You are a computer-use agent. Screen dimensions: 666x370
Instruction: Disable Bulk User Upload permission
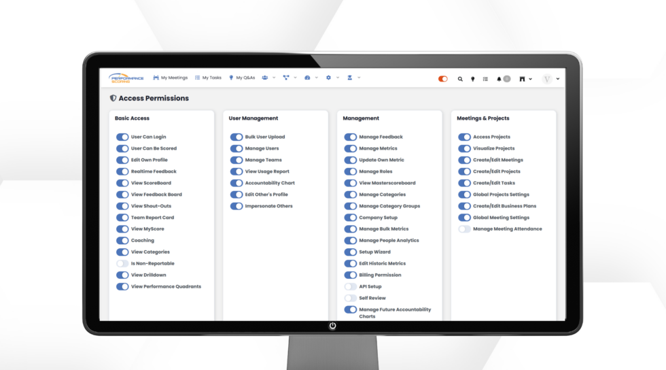click(x=236, y=137)
